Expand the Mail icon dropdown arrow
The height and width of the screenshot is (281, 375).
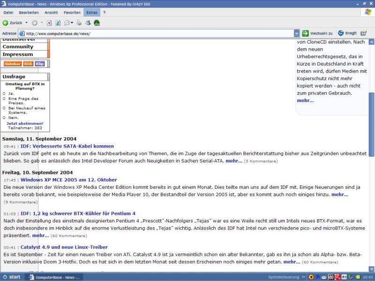[x=72, y=23]
